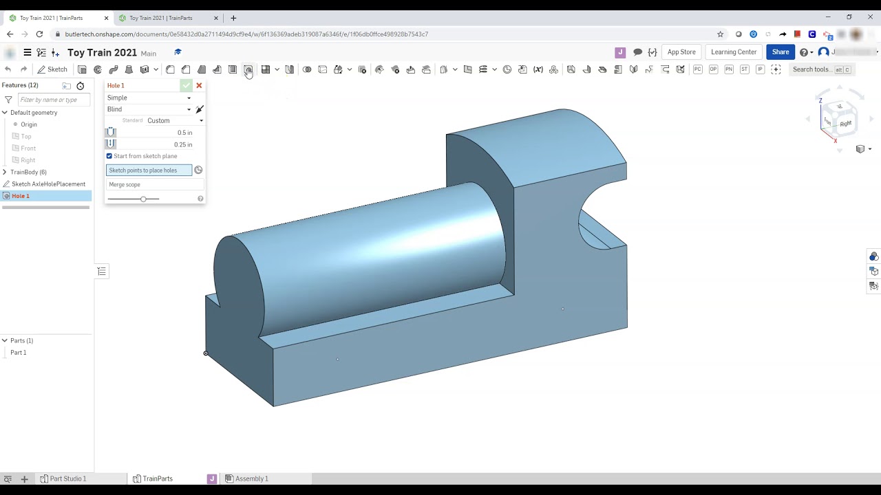881x495 pixels.
Task: Select the Sweep tool
Action: click(x=114, y=69)
